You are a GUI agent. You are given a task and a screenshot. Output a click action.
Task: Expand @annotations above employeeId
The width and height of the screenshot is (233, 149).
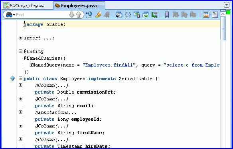[x=20, y=112]
